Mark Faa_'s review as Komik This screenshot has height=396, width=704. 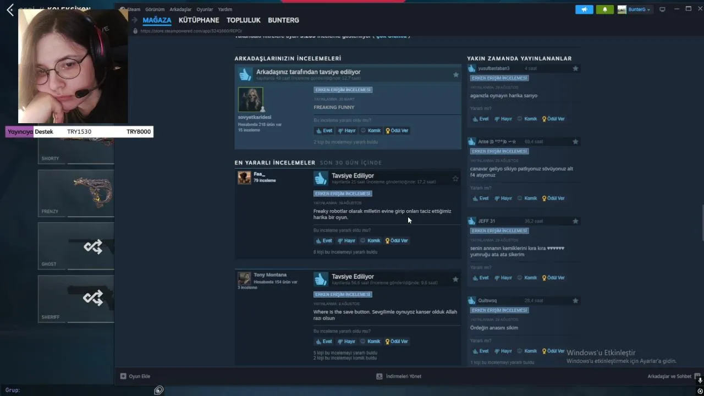(x=371, y=241)
